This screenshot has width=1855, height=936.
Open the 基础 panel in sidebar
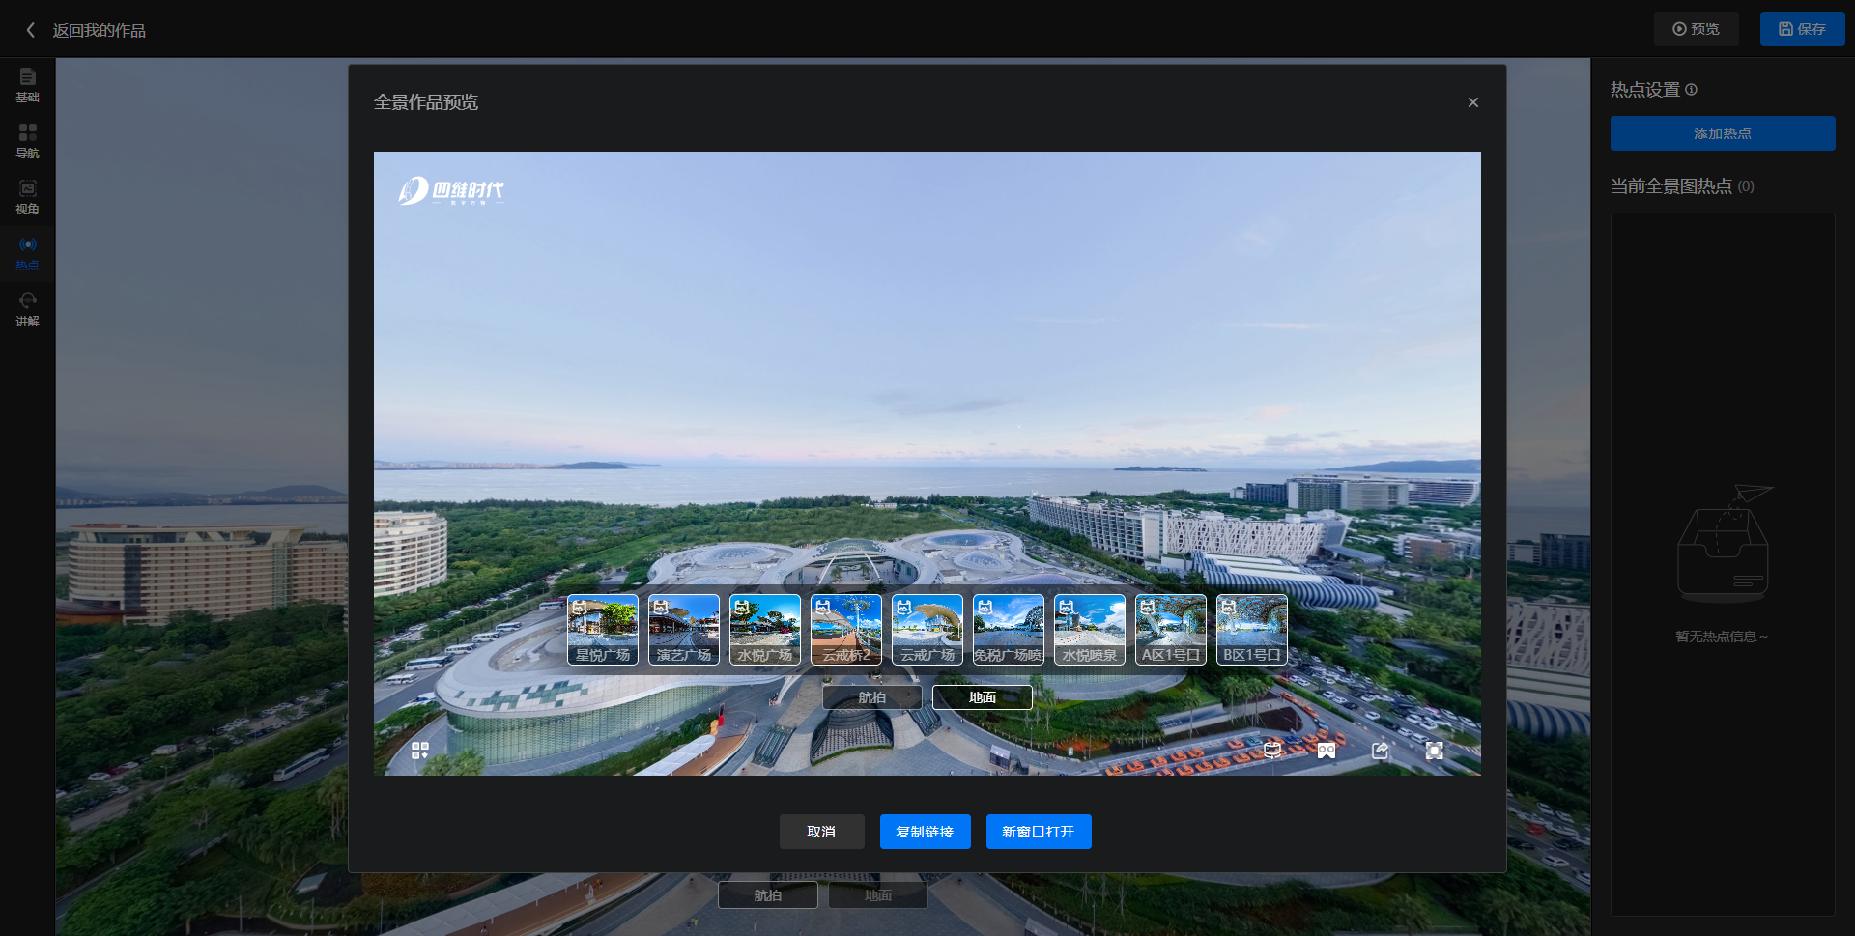click(27, 85)
